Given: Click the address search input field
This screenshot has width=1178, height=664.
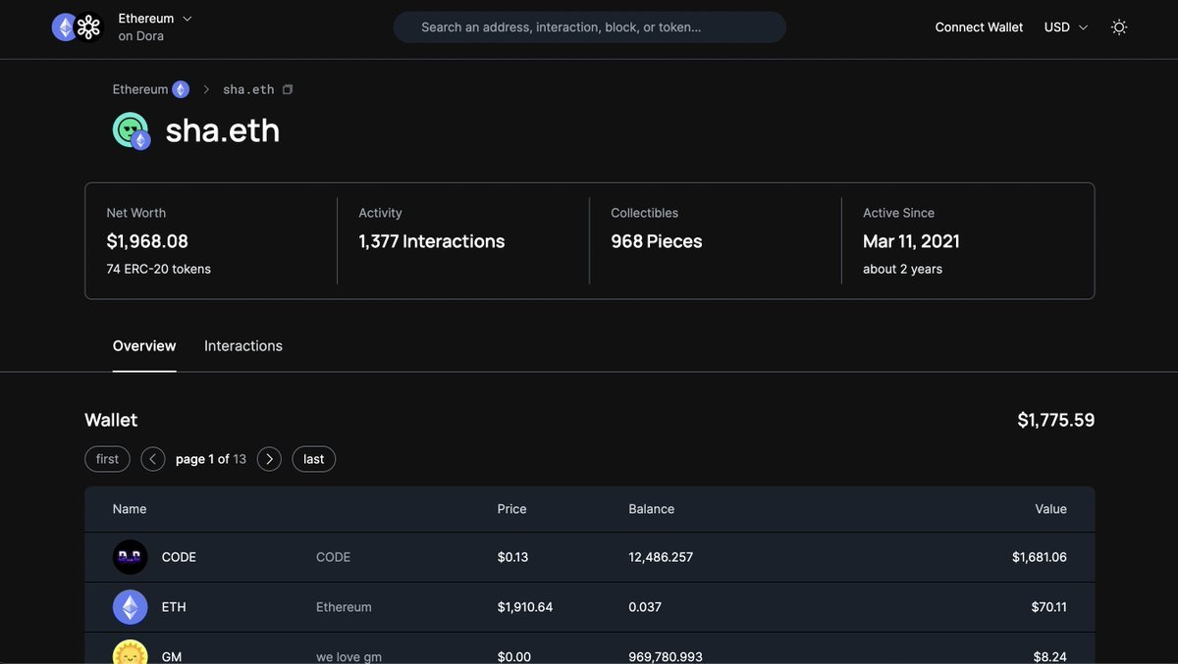Looking at the screenshot, I should [x=589, y=27].
